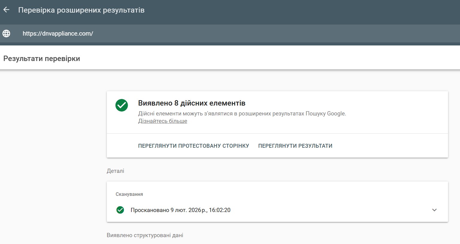Click the Перевірка розширених результатів title
460x244 pixels.
[81, 10]
